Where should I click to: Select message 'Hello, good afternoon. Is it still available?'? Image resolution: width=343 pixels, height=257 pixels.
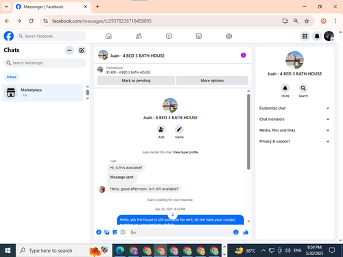[x=144, y=188]
